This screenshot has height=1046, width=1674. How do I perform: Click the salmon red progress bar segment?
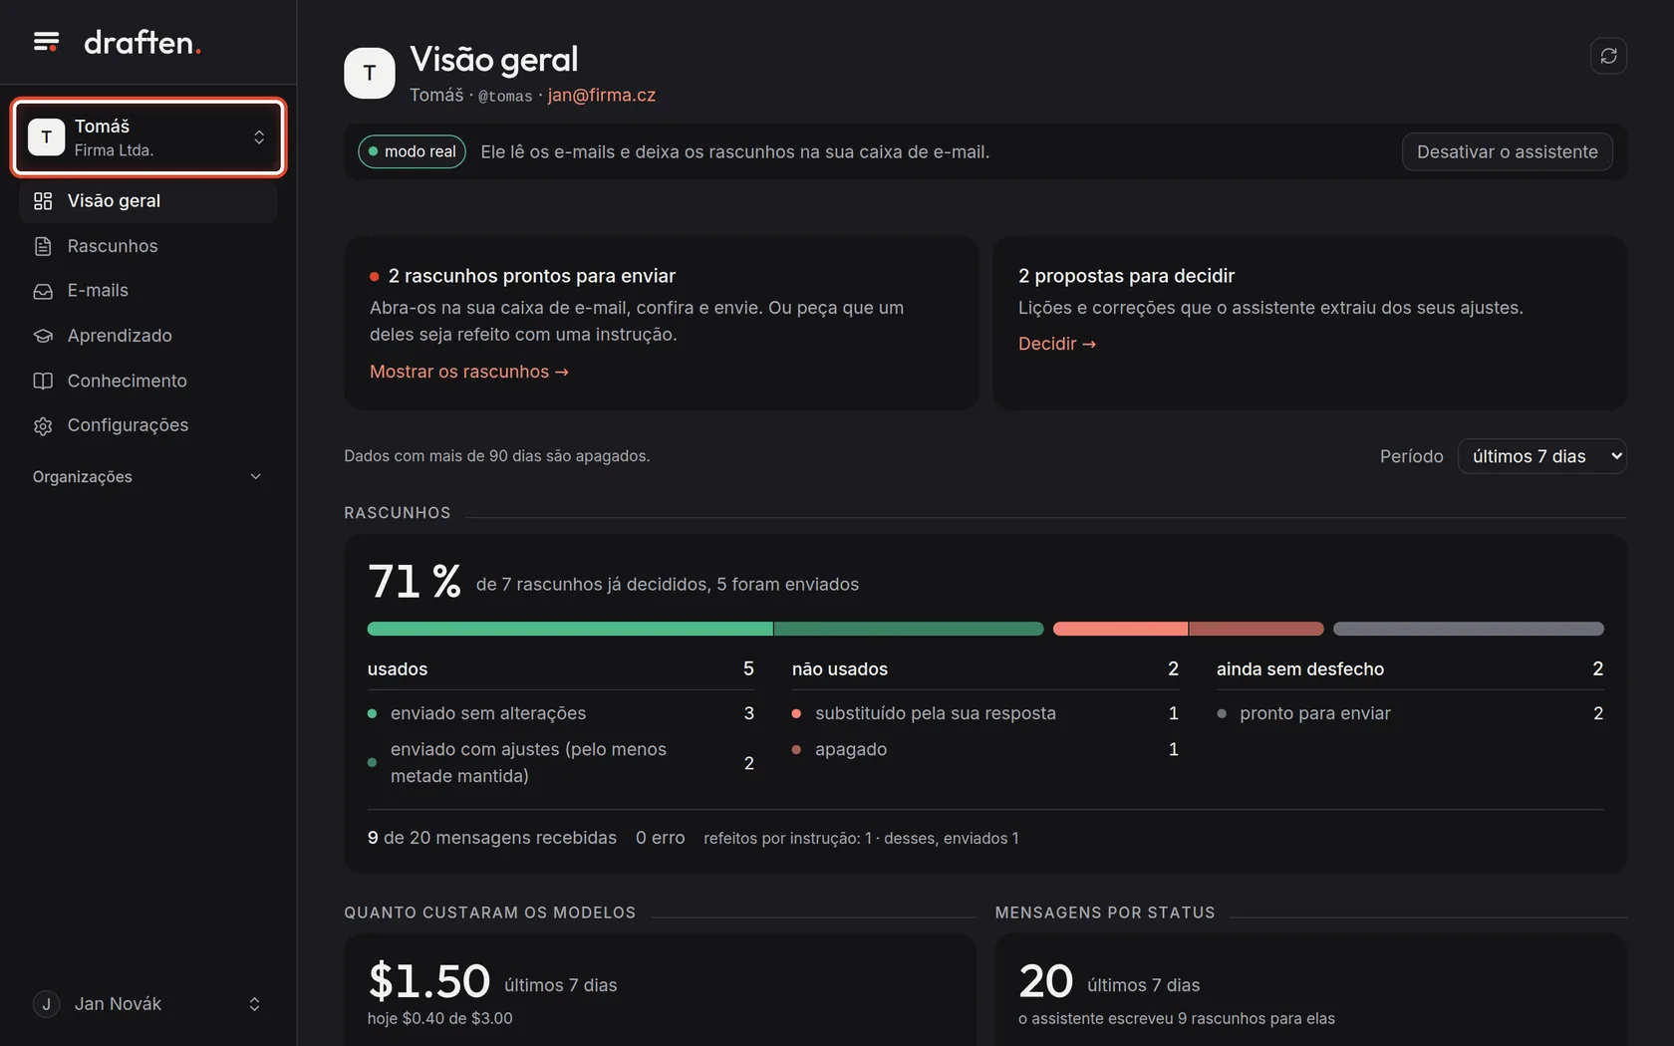[x=1120, y=629]
